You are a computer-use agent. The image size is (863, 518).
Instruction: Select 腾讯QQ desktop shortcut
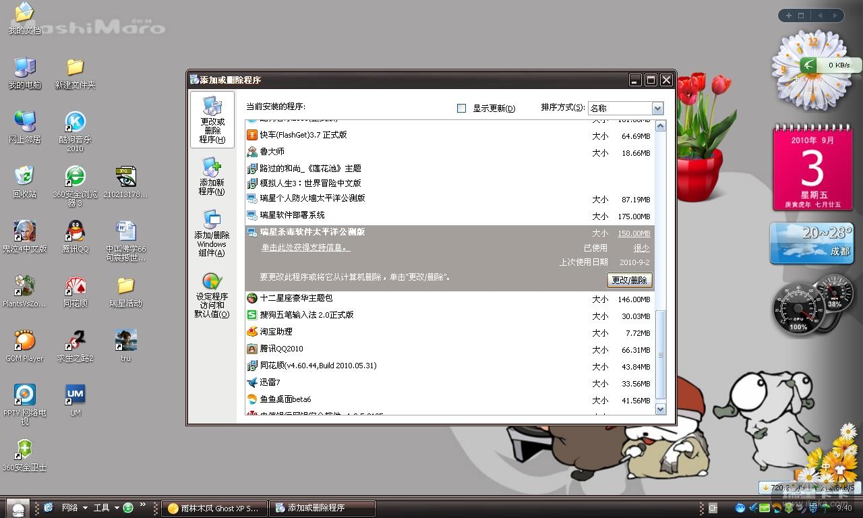[75, 236]
